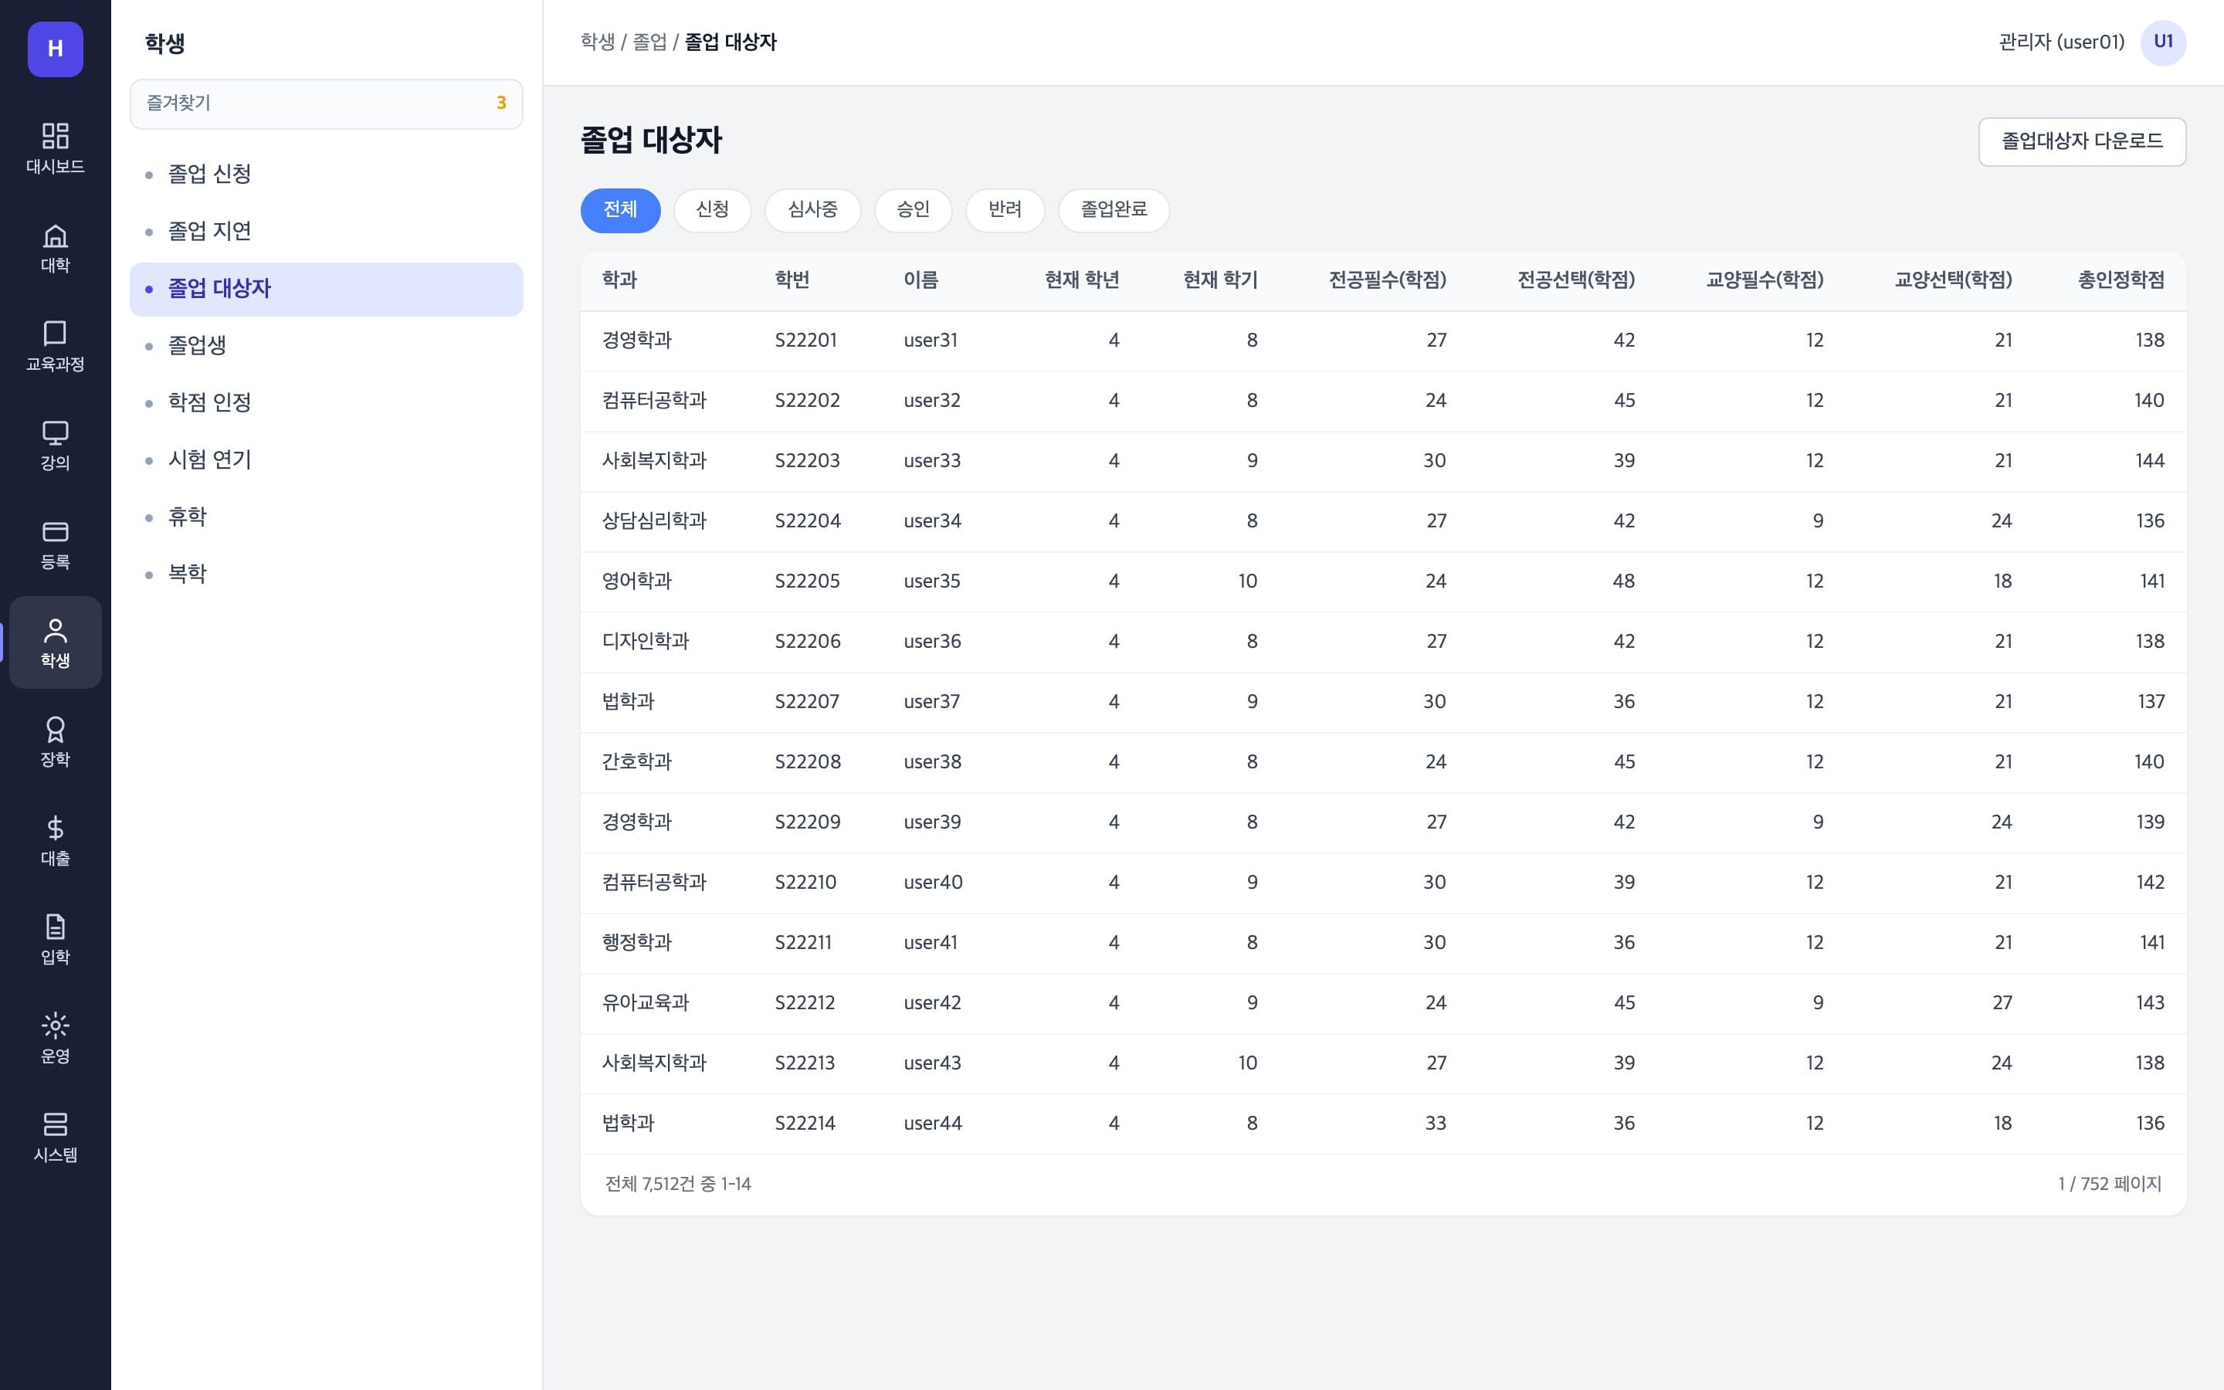2224x1390 pixels.
Task: Click the 1 / 752 페이지 indicator
Action: [x=2109, y=1184]
